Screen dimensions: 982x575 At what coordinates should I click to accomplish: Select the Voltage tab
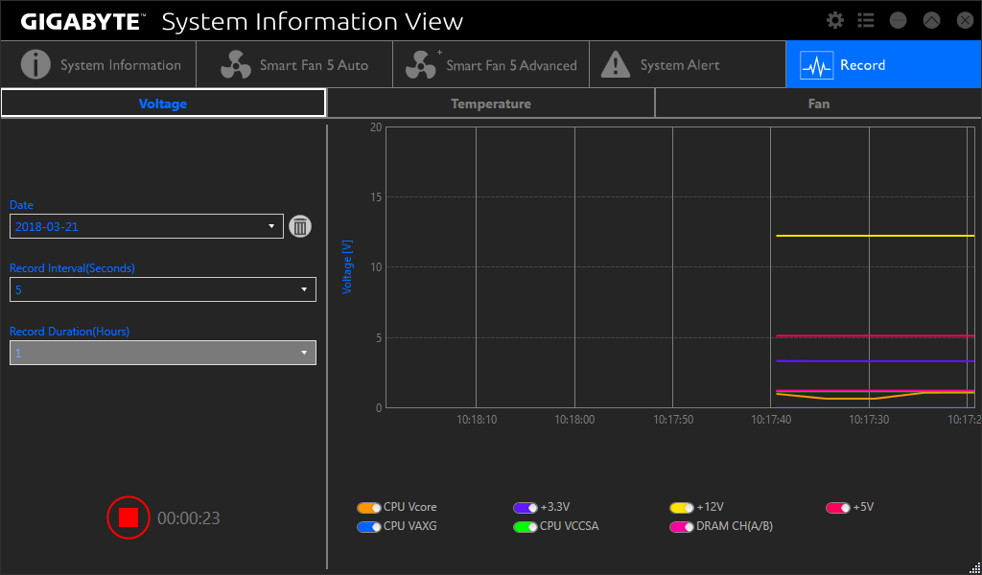coord(163,103)
